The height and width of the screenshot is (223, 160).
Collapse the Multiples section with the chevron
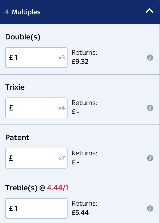[149, 11]
